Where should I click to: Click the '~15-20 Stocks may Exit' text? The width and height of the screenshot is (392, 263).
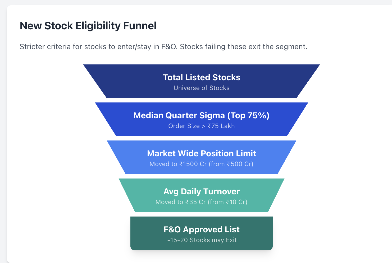pos(202,240)
